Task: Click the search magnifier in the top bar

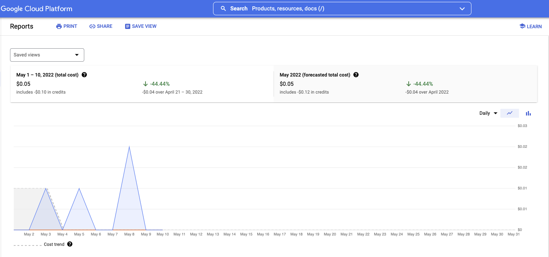Action: coord(223,8)
